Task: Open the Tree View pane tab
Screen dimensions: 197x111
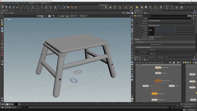Action: [x=143, y=57]
